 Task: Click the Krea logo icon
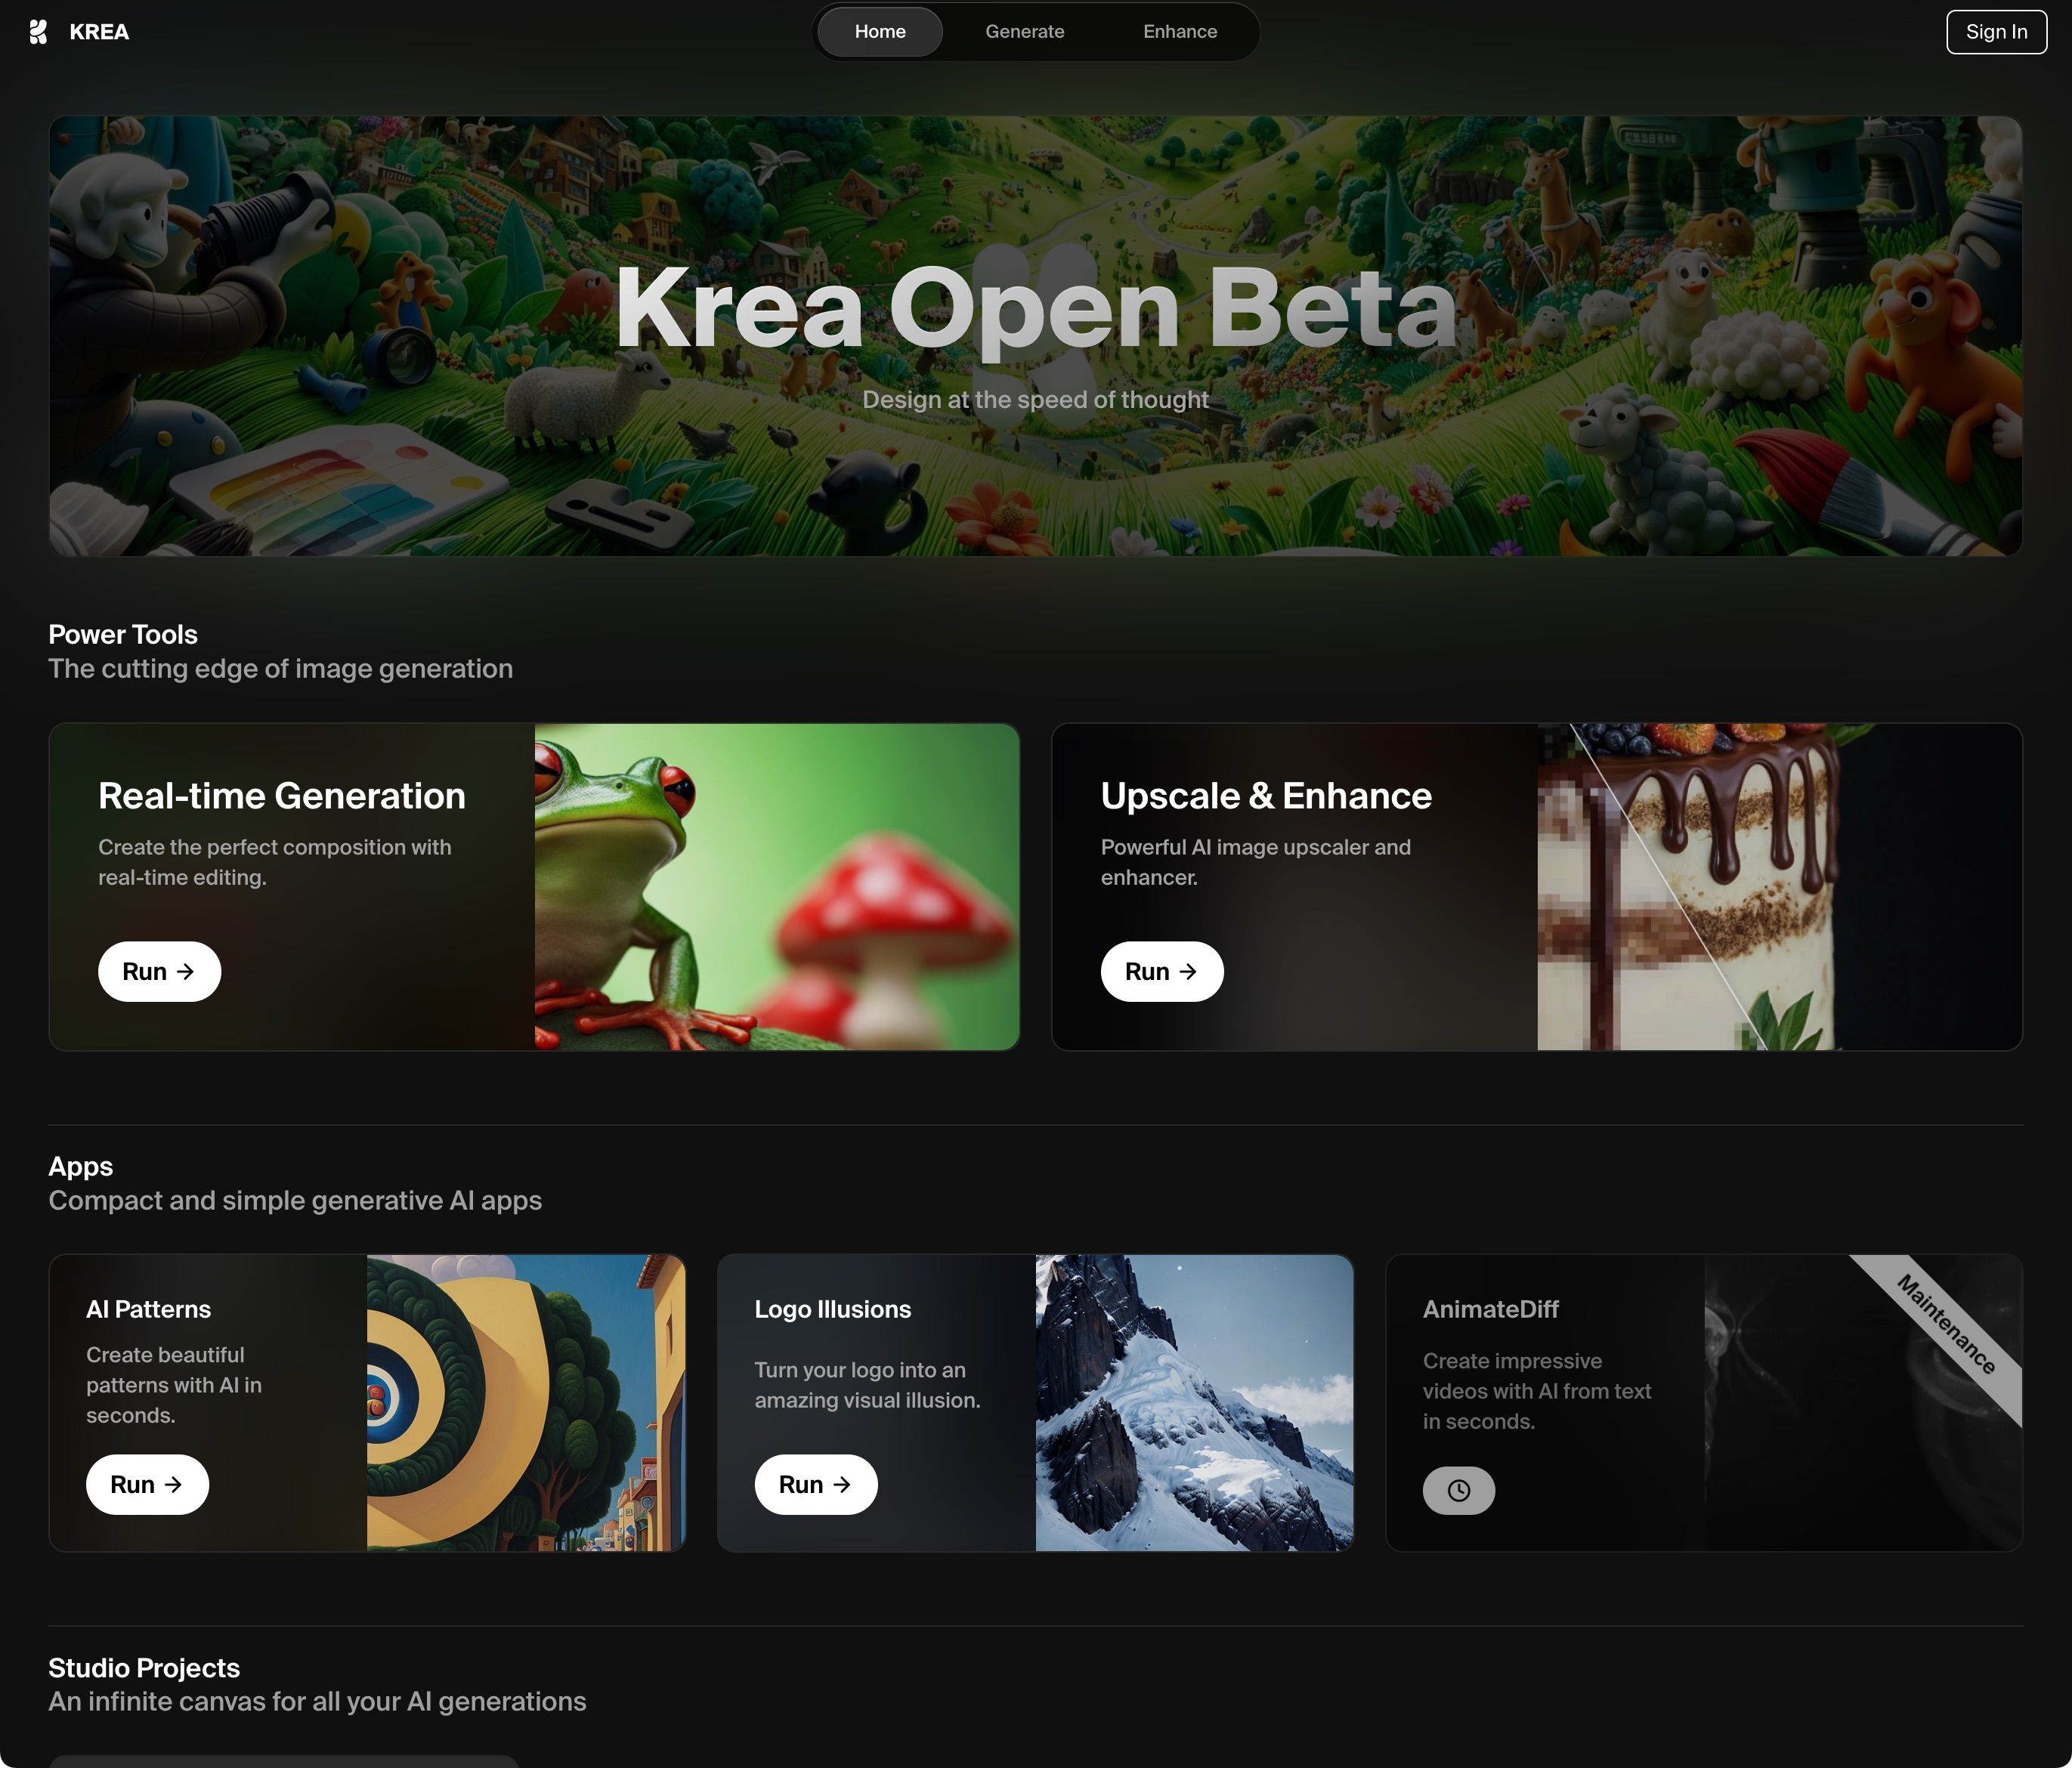click(38, 32)
